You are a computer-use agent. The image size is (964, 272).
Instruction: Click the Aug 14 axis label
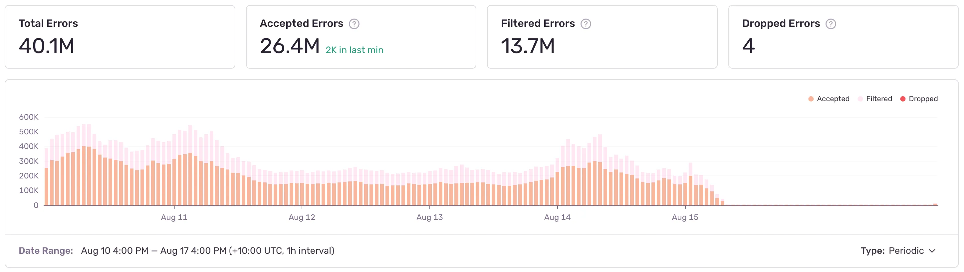tap(557, 218)
